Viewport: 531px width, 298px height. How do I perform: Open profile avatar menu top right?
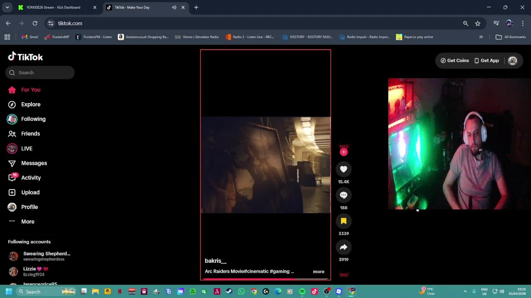point(512,60)
